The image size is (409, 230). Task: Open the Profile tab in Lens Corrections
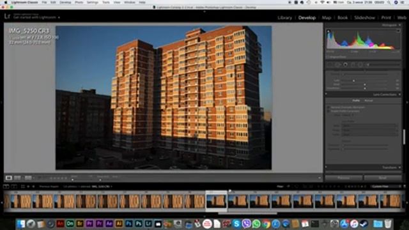(x=356, y=100)
